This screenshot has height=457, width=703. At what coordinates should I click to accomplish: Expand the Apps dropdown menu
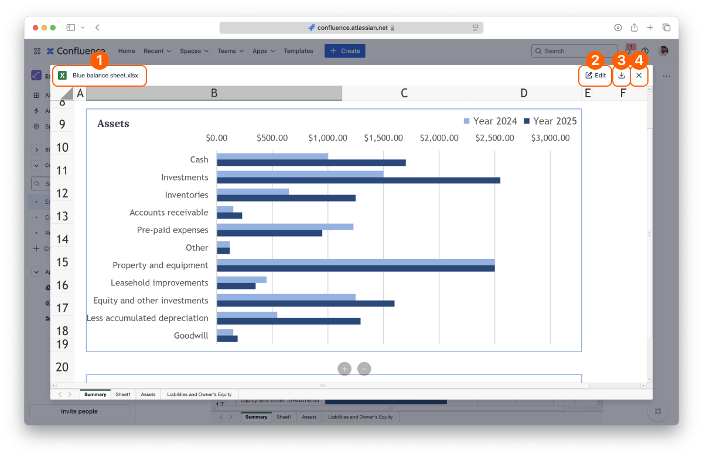pyautogui.click(x=264, y=51)
